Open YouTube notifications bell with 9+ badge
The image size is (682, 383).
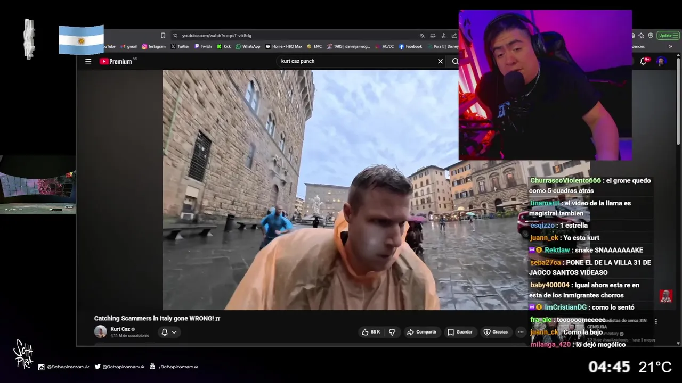(x=644, y=61)
